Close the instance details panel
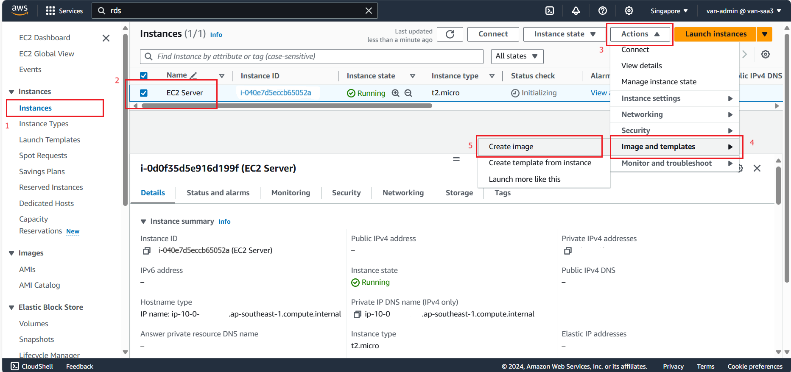Screen dimensions: 791x372 (757, 168)
